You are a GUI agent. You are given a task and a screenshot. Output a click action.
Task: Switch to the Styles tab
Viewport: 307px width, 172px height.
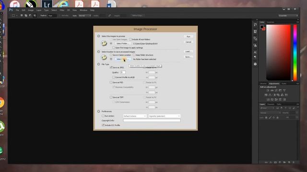point(284,84)
